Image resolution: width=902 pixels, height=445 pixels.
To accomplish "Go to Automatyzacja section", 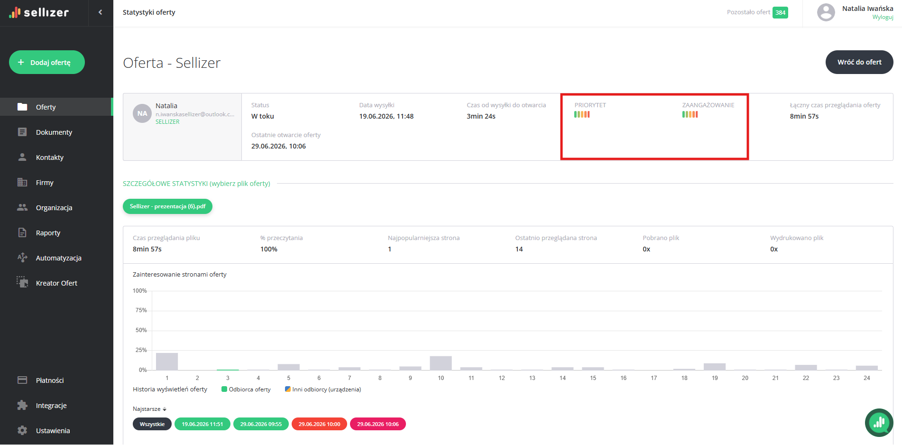I will (x=59, y=258).
